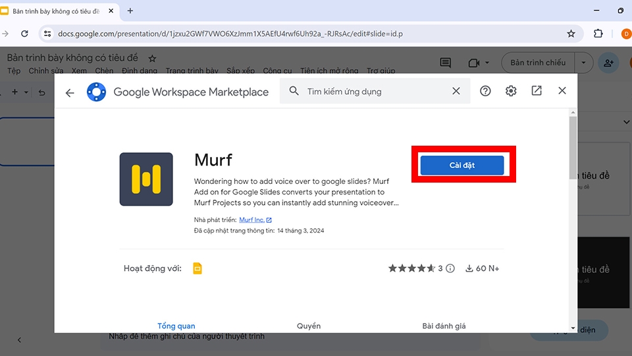
Task: Expand the video call dropdown arrow
Action: coord(487,63)
